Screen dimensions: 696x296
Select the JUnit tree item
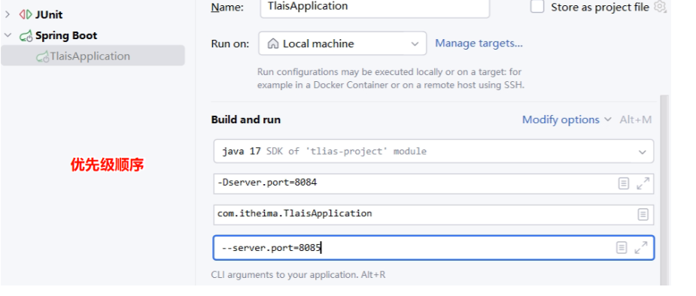click(x=49, y=14)
